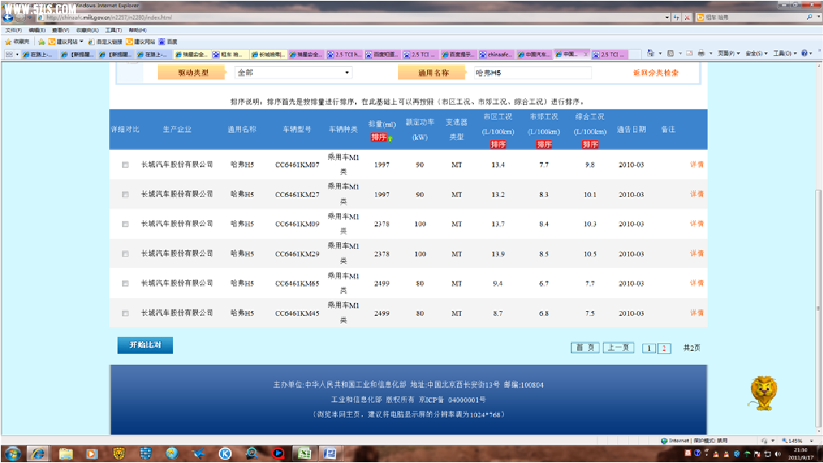Open 详情 link for CC6461KM07 row
The image size is (823, 463).
[x=697, y=164]
